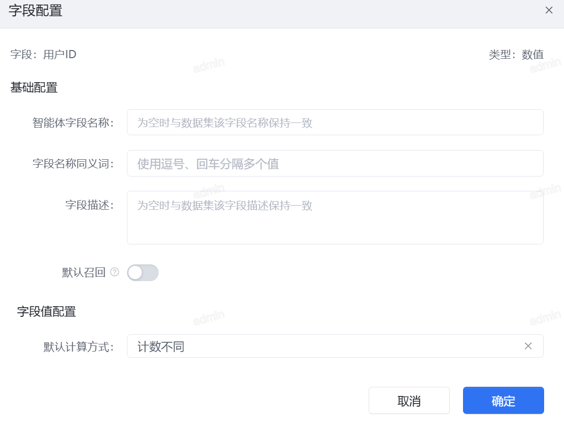Select the 字段：用户ID text
Viewport: 564px width, 422px height.
click(x=43, y=55)
